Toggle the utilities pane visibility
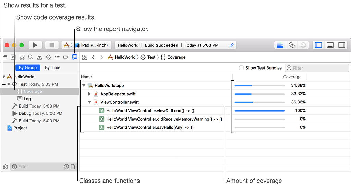Viewport: 351px width, 186px height. [x=342, y=45]
